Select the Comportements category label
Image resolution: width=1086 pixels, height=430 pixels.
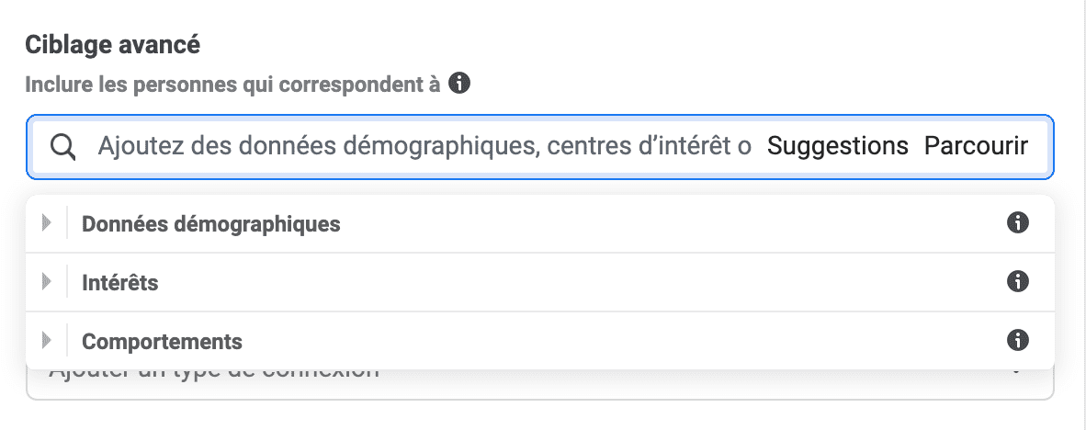coord(162,342)
